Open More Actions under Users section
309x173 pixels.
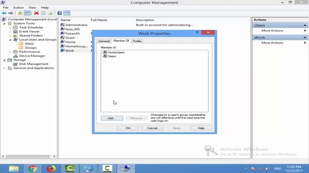(272, 31)
